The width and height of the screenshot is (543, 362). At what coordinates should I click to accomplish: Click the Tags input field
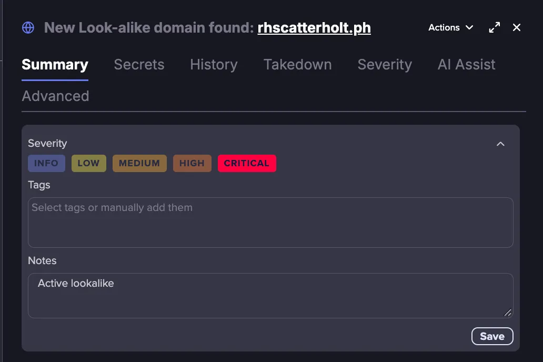coord(270,223)
